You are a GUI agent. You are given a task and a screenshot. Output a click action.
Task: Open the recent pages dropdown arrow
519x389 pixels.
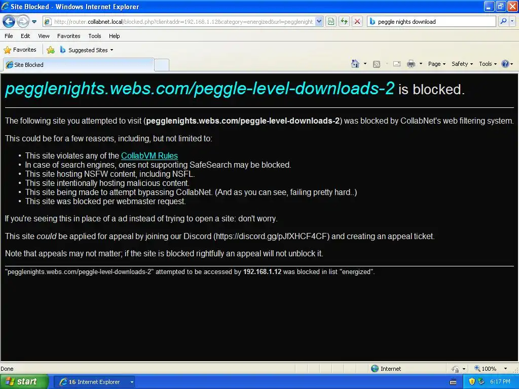click(34, 22)
